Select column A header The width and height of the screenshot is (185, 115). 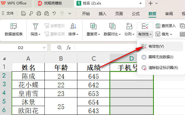pyautogui.click(x=28, y=59)
